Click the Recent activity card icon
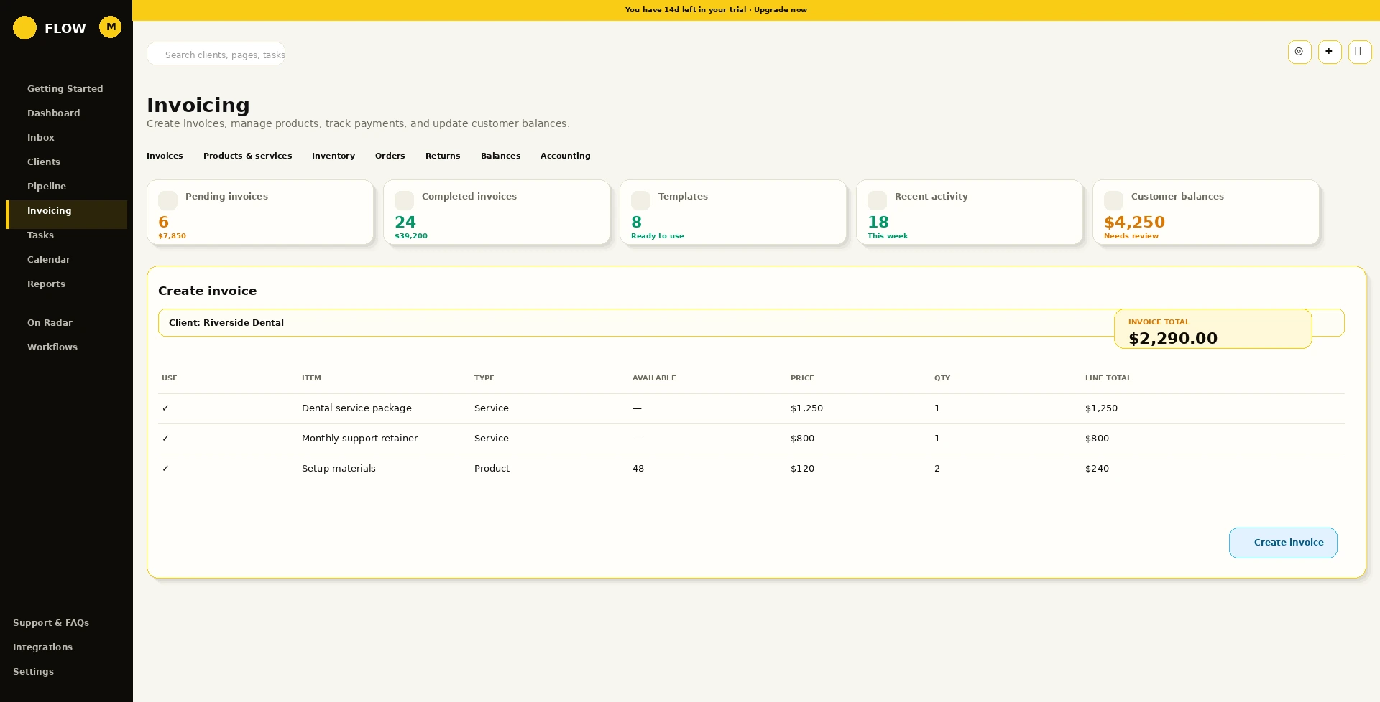This screenshot has height=702, width=1380. click(878, 200)
